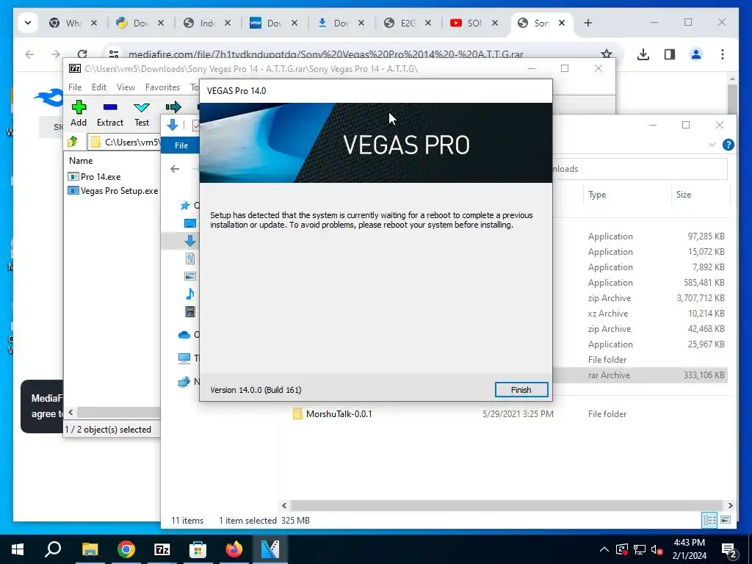Click the Back arrow in File Explorer
This screenshot has width=752, height=564.
(175, 169)
